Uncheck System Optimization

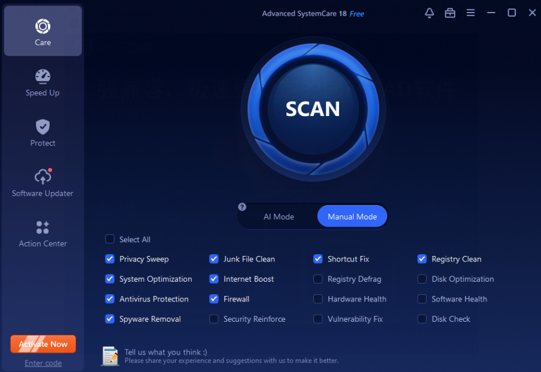[110, 279]
